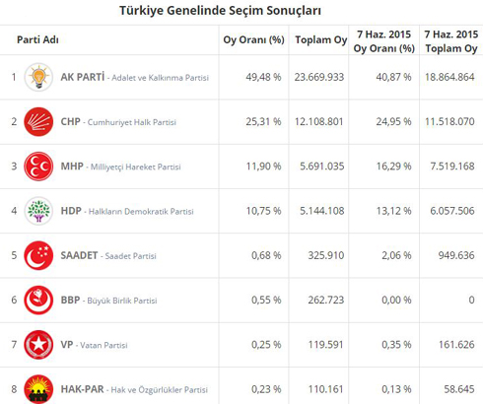Click the BBP rose crescent logo
The image size is (483, 404).
click(38, 301)
